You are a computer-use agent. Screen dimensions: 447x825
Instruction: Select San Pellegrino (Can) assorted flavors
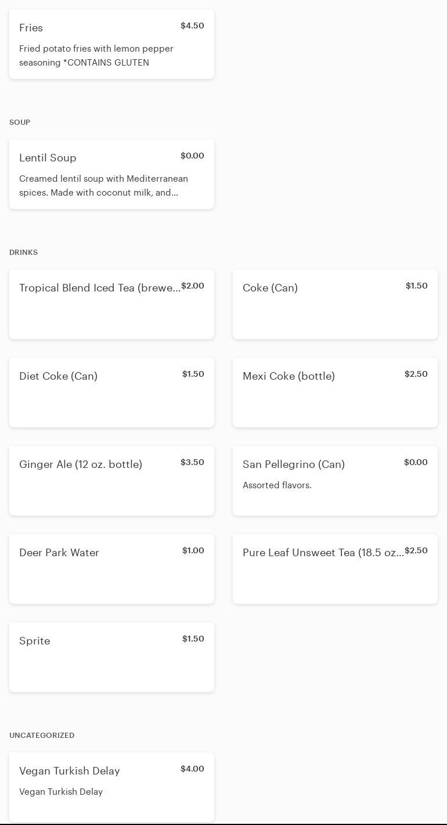[x=335, y=481]
